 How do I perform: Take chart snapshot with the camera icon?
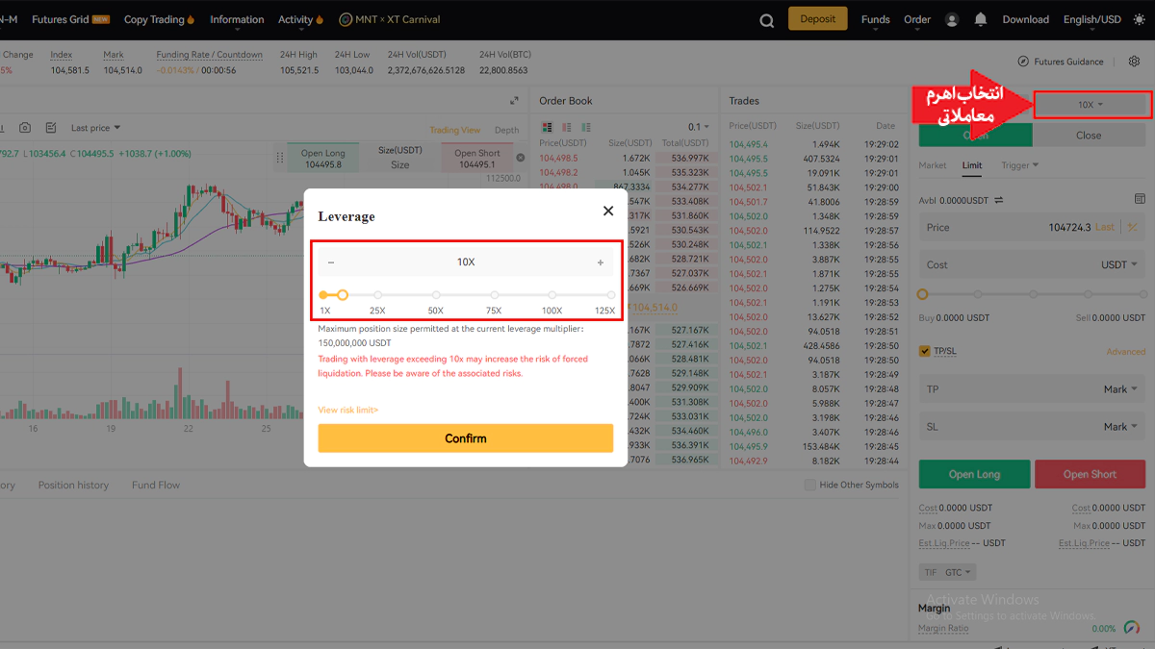[x=25, y=128]
